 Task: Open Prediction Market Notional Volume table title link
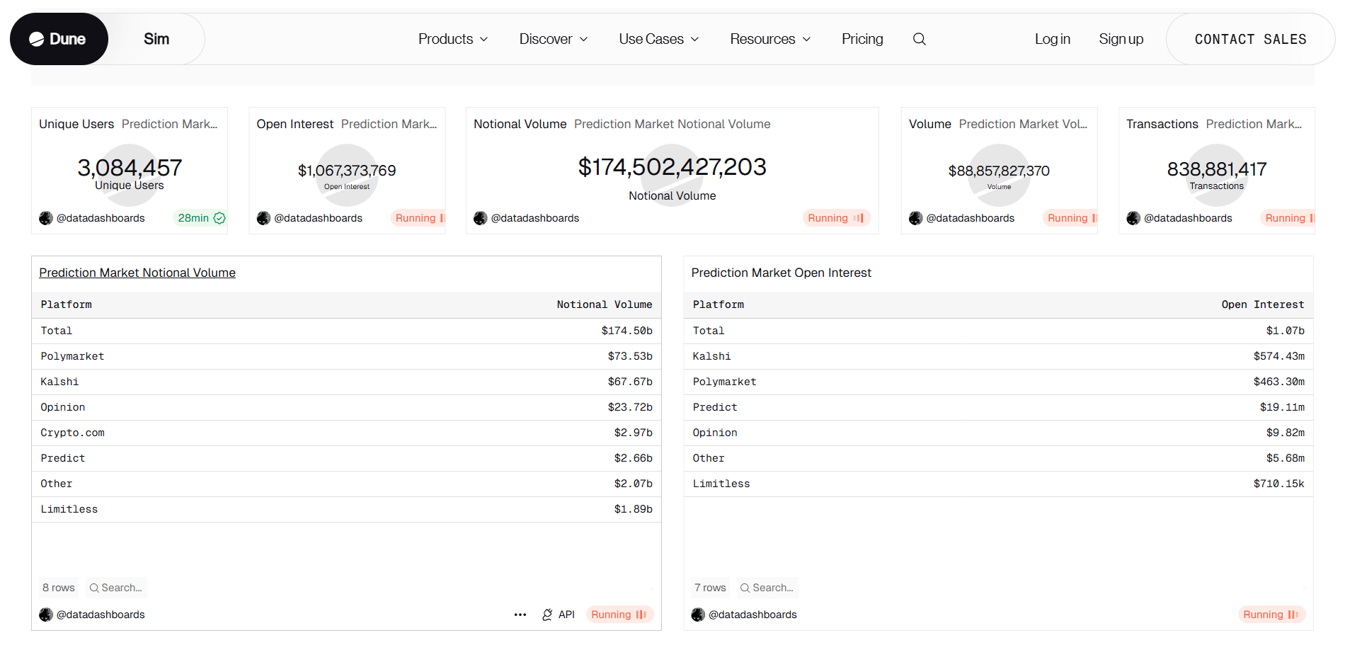[137, 273]
